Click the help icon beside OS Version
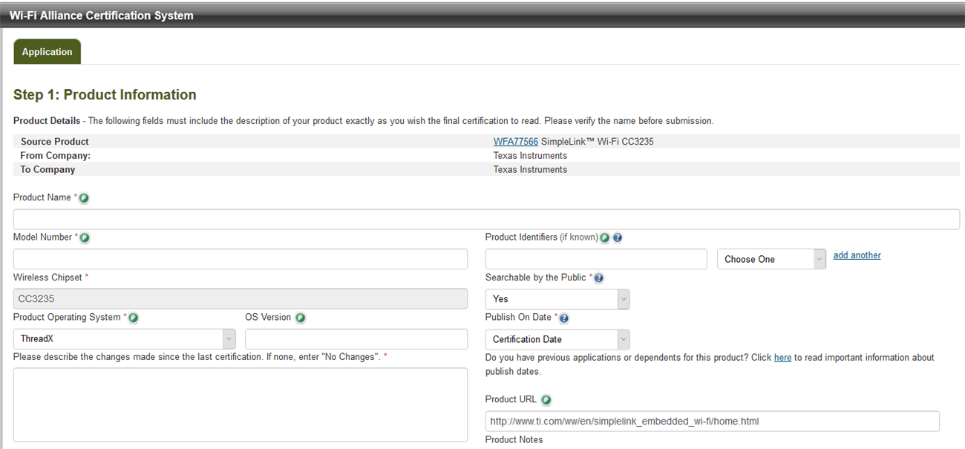The image size is (965, 449). pos(300,318)
